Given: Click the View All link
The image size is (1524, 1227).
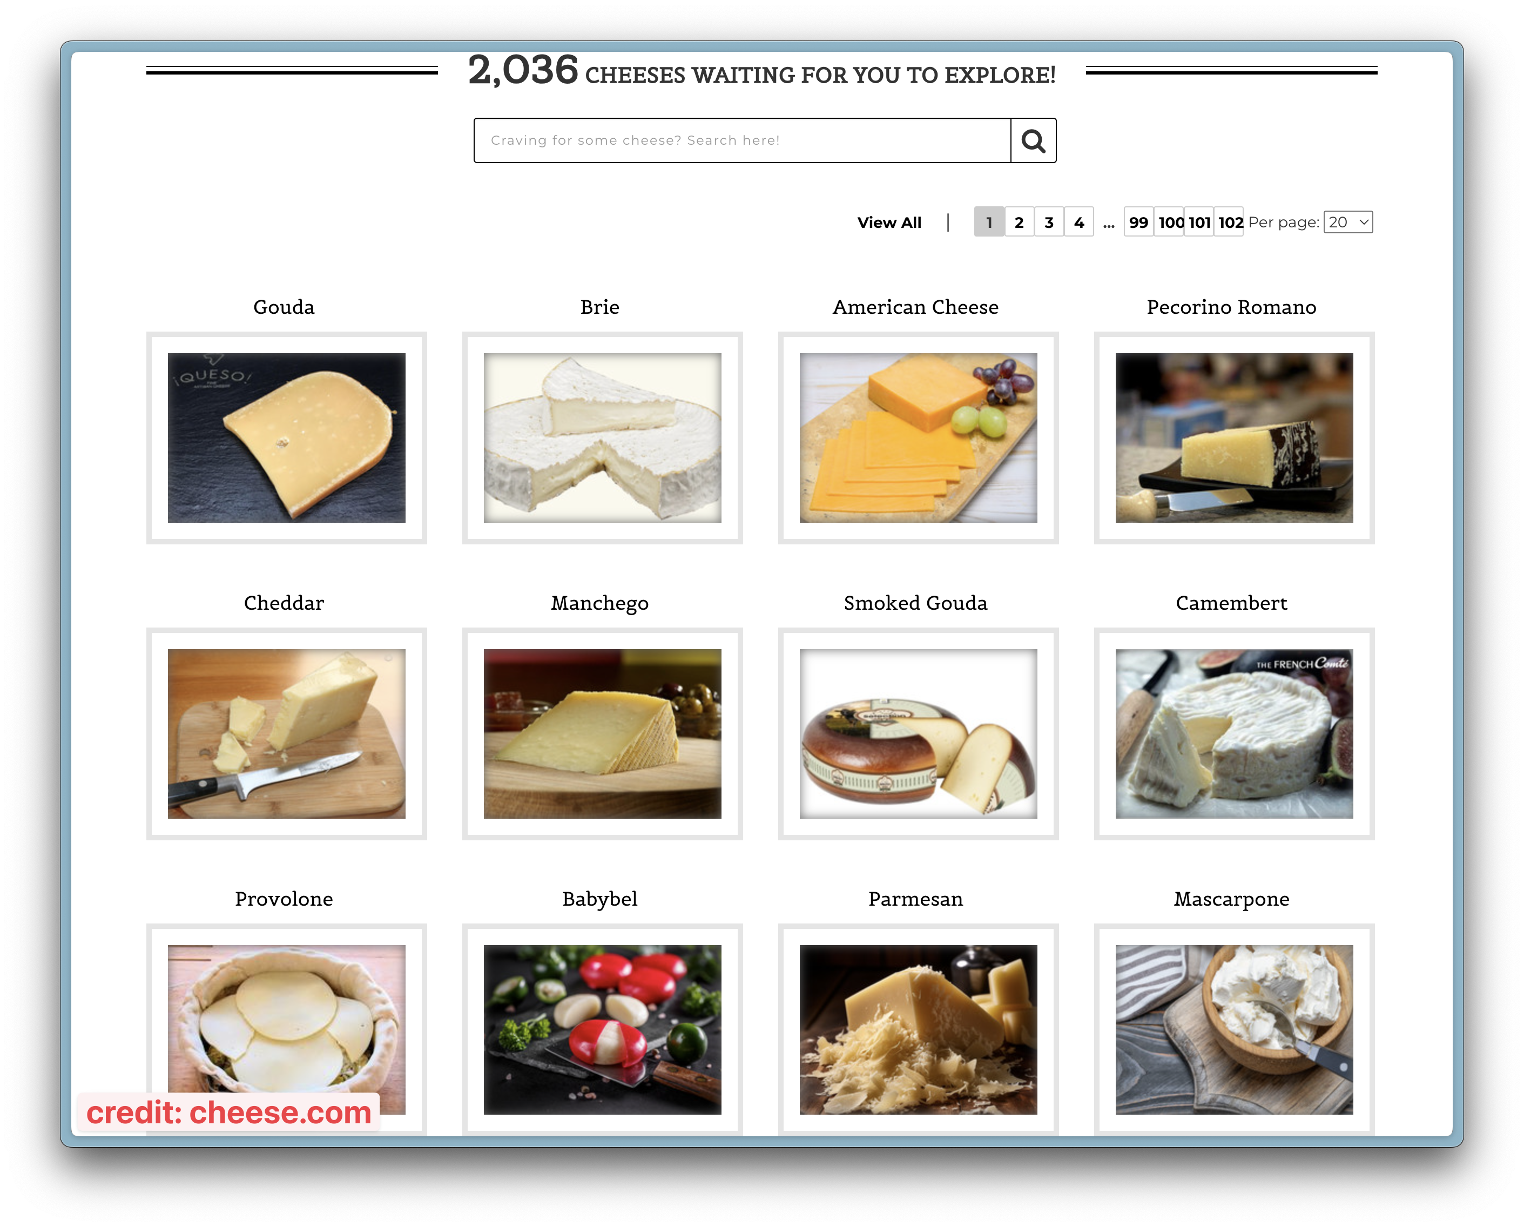Looking at the screenshot, I should coord(888,223).
